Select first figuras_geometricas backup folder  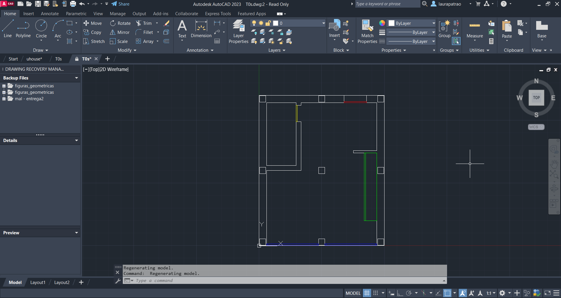[34, 86]
